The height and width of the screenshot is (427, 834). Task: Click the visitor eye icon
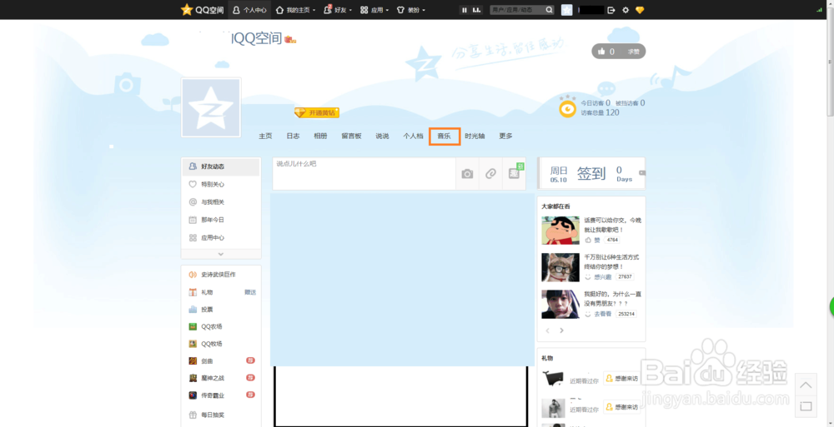click(567, 109)
